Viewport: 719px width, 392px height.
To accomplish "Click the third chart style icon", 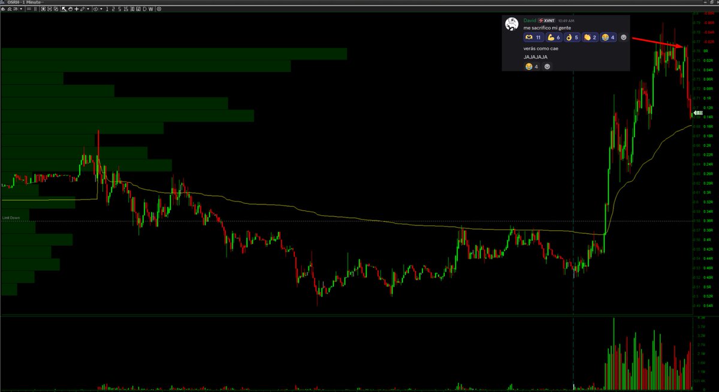I will [16, 9].
